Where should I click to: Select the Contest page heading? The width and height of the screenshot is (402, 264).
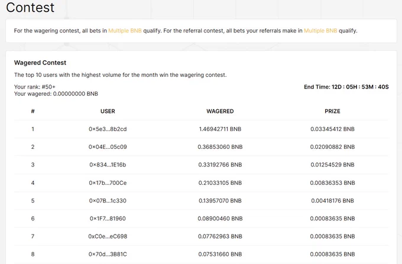tap(30, 7)
